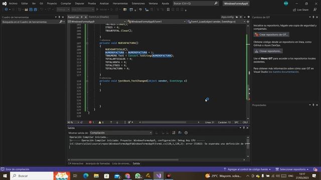Click the Save All icon
Screen dimensions: 321x180
click(35, 9)
